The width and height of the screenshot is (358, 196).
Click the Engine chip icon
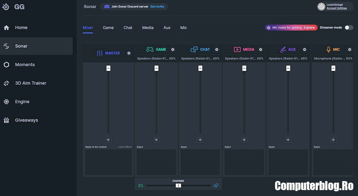[6, 102]
